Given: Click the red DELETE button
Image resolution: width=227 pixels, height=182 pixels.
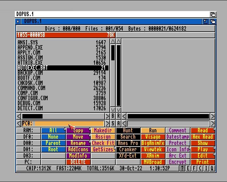Looking at the screenshot, I should (78, 162).
